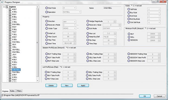This screenshot has height=100, width=169.
Task: Click the icon beside C SELL engine
Action: (x=10, y=22)
